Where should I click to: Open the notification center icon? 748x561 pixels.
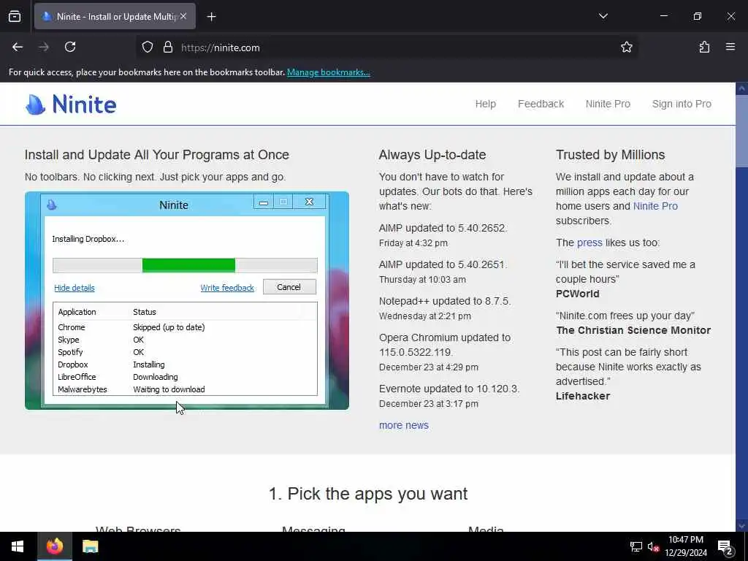(725, 546)
